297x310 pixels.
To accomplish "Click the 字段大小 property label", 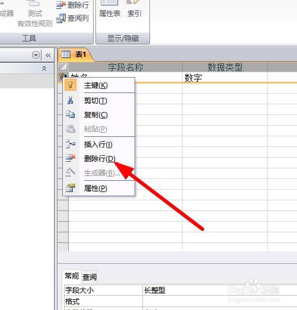I will pos(79,290).
